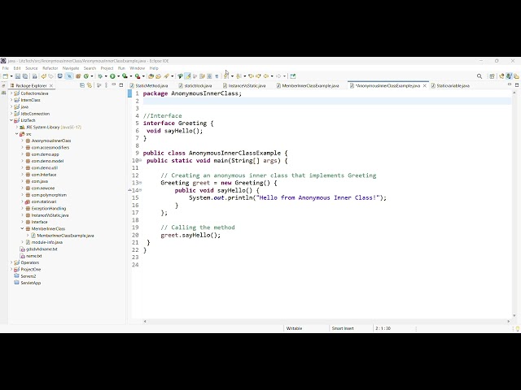Close the Package Explorer tab
521x390 pixels.
pyautogui.click(x=51, y=86)
